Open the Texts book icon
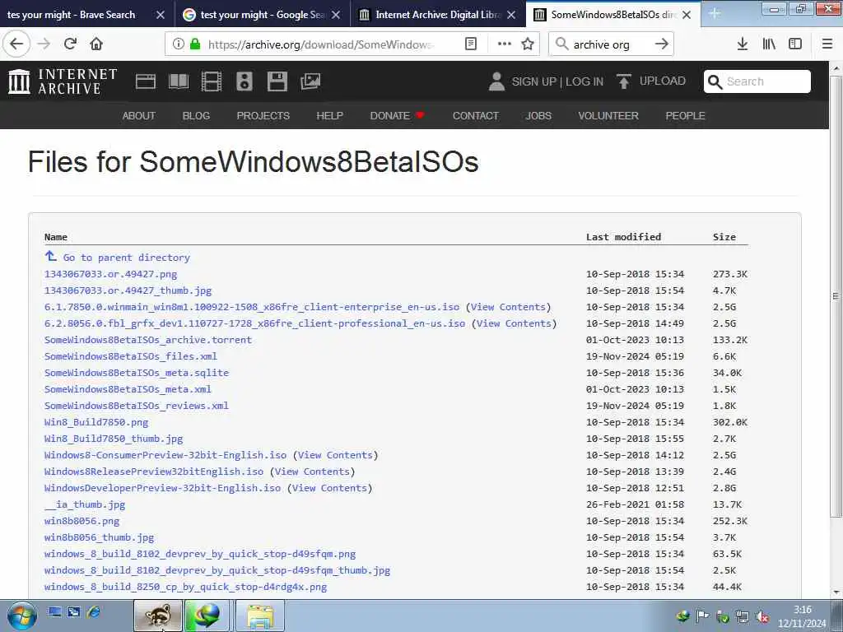This screenshot has height=632, width=843. pos(179,81)
